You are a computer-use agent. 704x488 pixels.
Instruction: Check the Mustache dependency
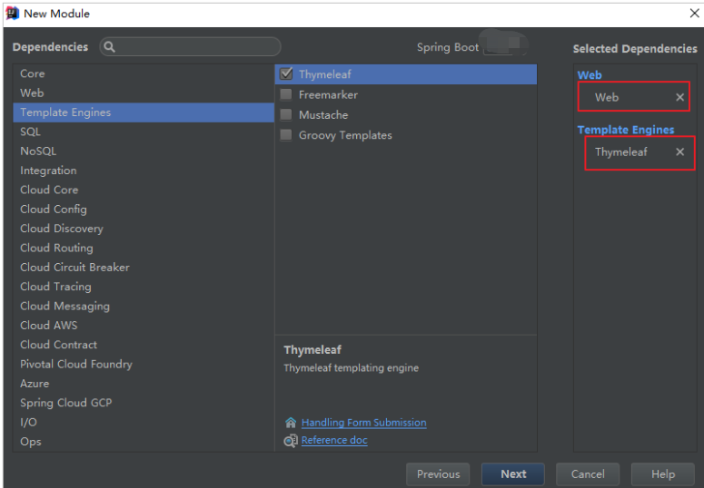coord(286,115)
